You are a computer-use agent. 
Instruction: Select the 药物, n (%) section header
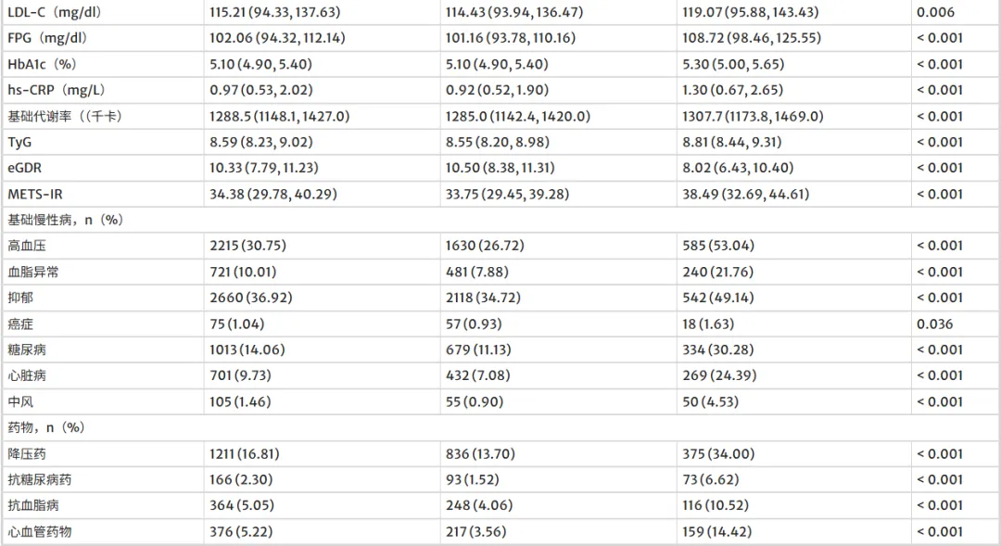pyautogui.click(x=46, y=427)
